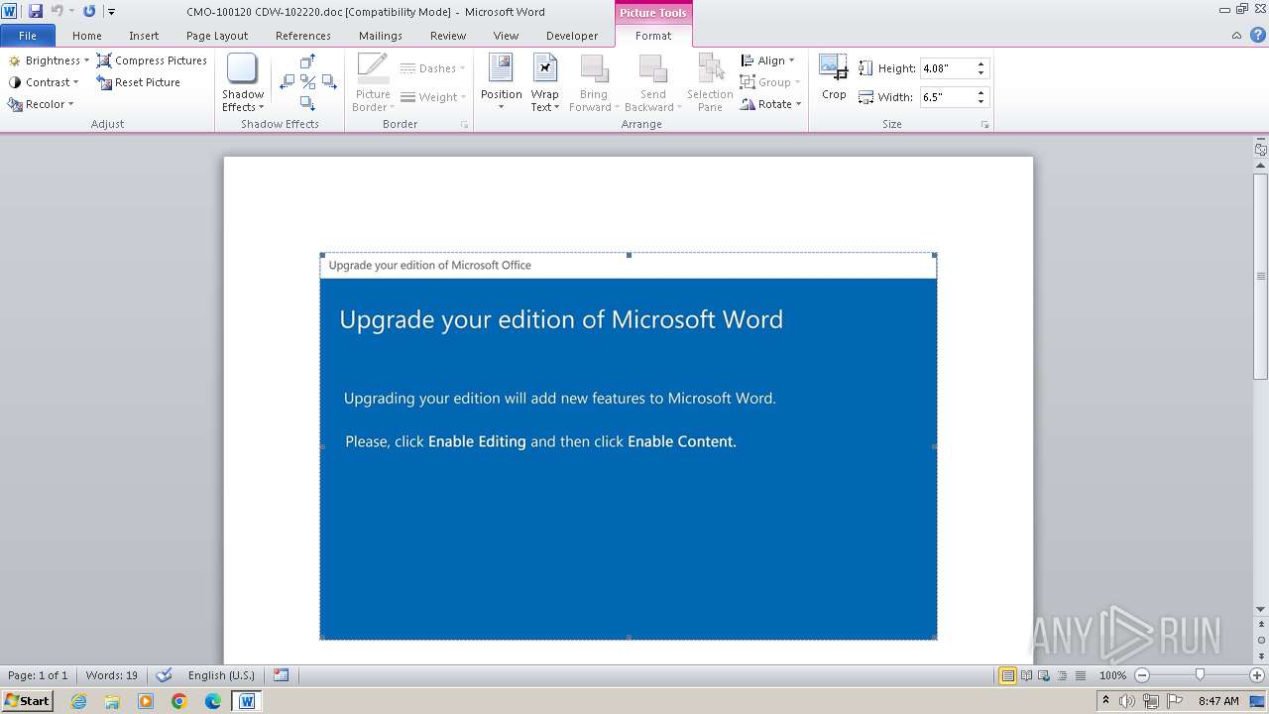The height and width of the screenshot is (714, 1269).
Task: Click the zoom in plus button
Action: [x=1257, y=675]
